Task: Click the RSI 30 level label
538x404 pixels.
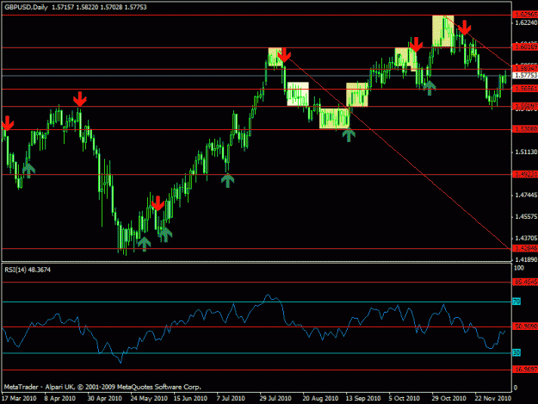Action: (516, 352)
